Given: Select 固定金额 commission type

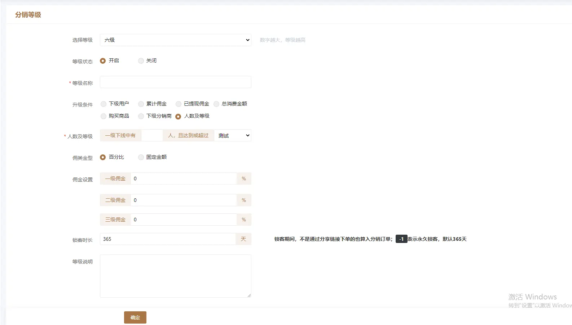Looking at the screenshot, I should click(x=141, y=157).
